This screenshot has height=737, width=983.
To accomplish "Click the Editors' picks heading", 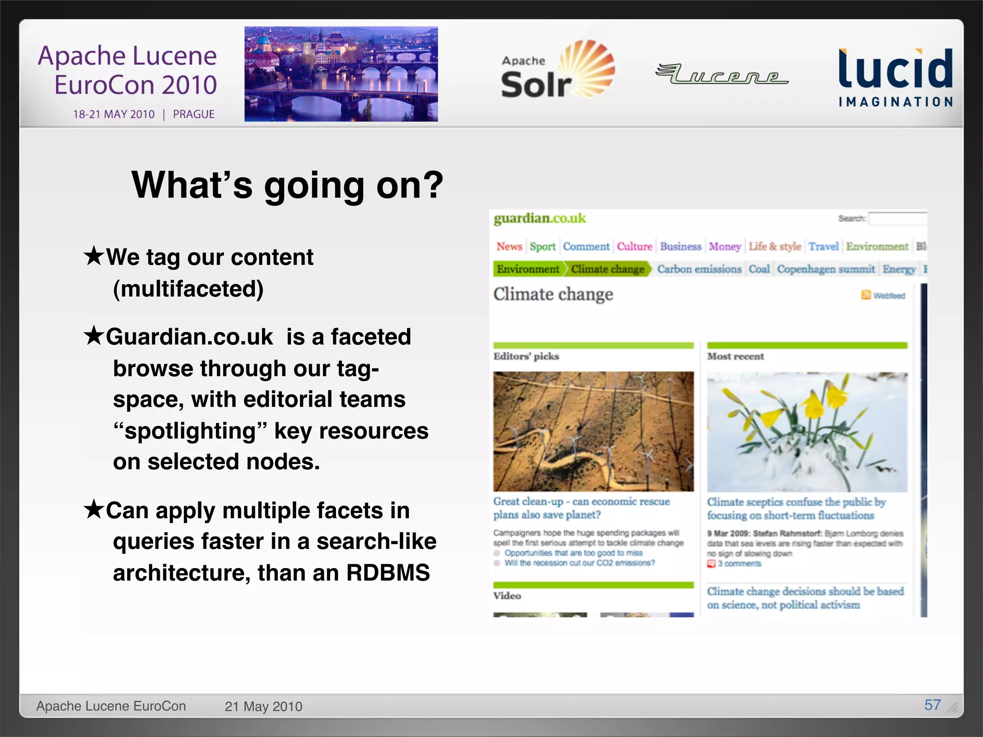I will pyautogui.click(x=526, y=356).
